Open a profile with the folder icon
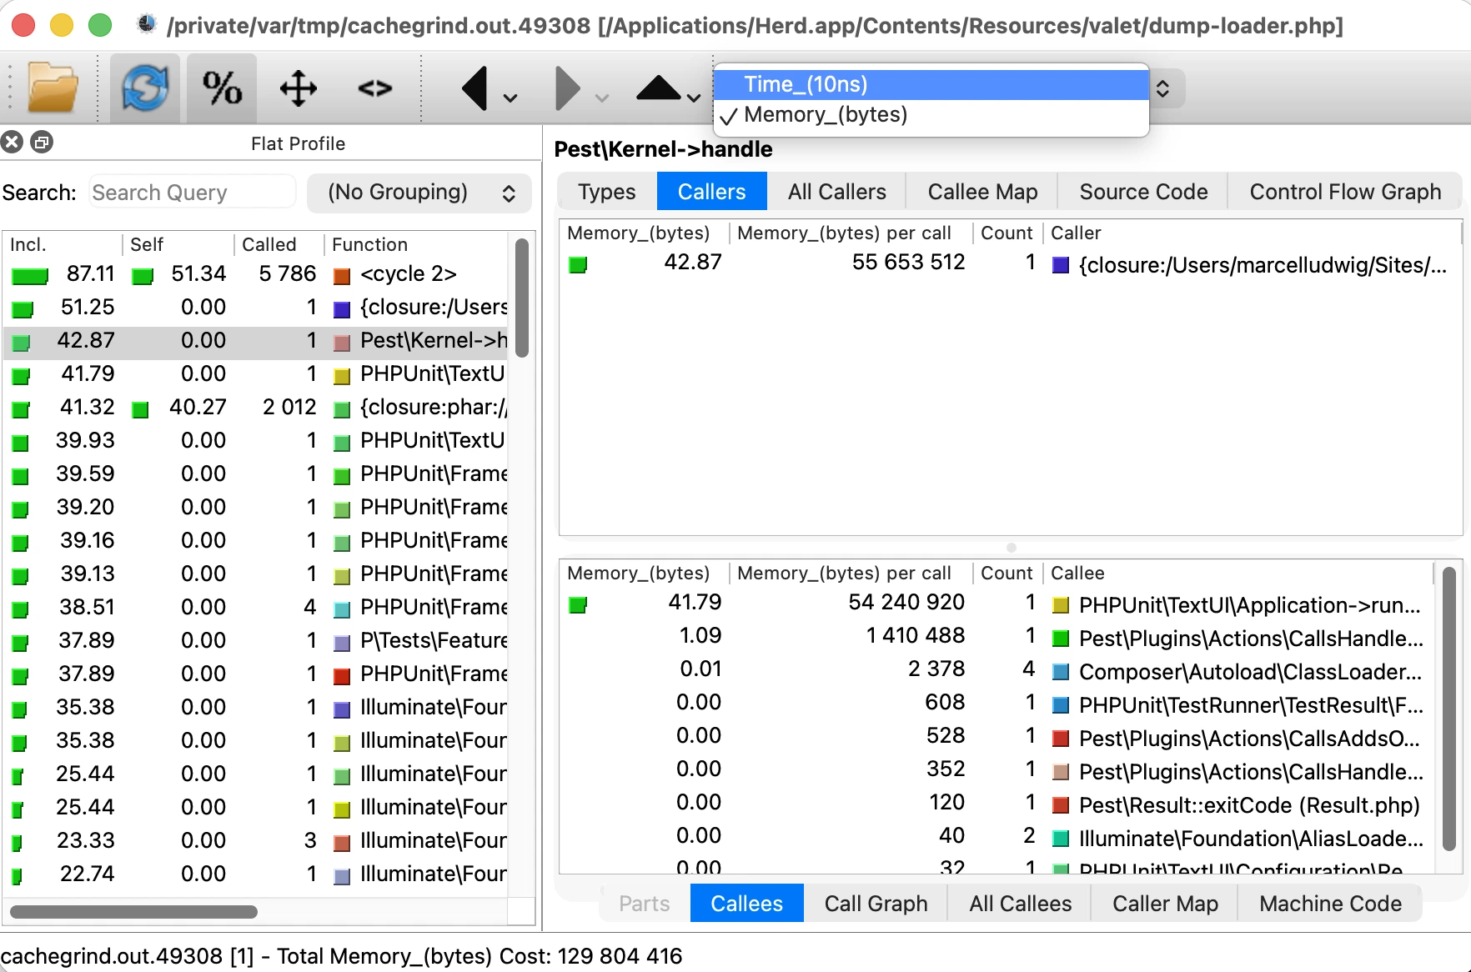The image size is (1471, 972). tap(53, 88)
